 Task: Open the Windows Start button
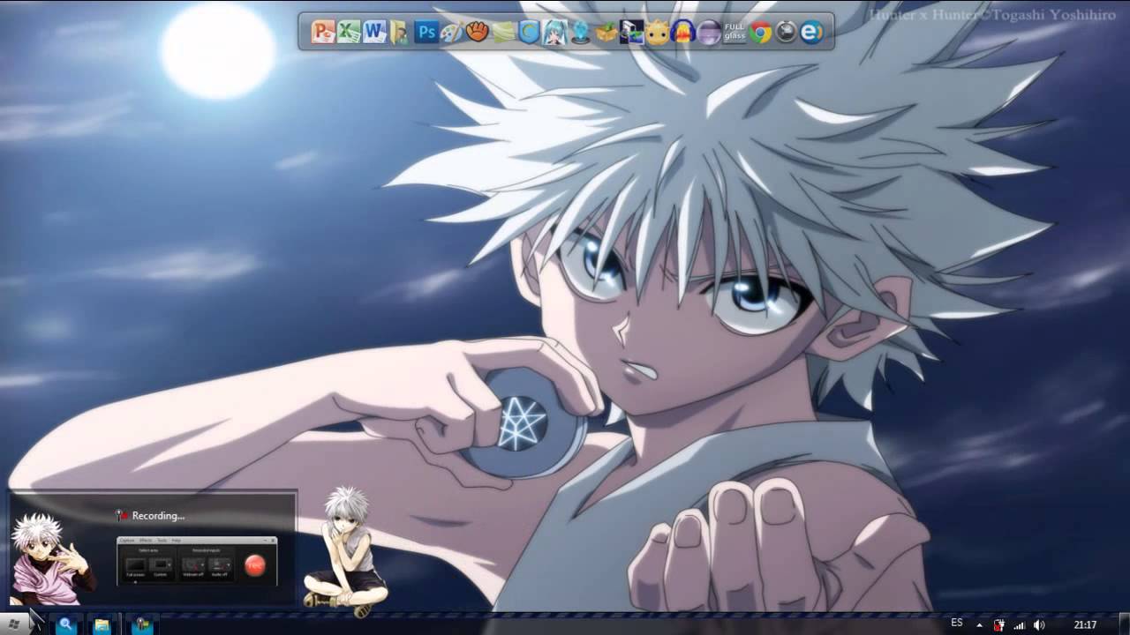click(x=14, y=624)
